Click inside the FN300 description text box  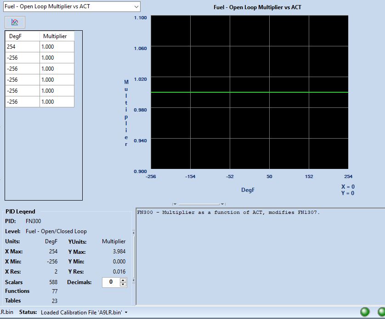(260, 257)
